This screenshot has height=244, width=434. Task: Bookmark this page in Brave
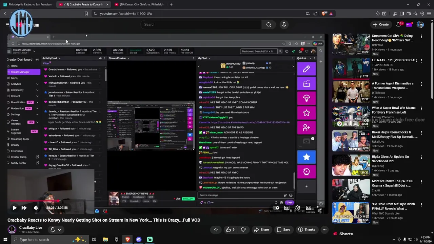click(86, 14)
